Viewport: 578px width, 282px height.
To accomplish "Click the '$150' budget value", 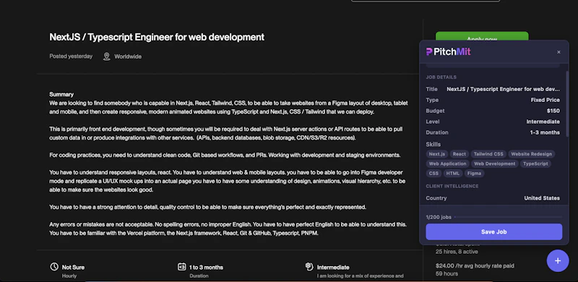I will coord(553,111).
